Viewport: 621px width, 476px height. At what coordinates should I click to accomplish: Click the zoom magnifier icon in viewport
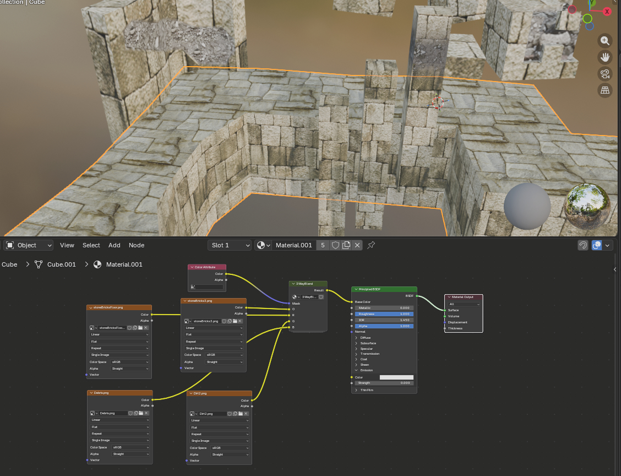(605, 41)
